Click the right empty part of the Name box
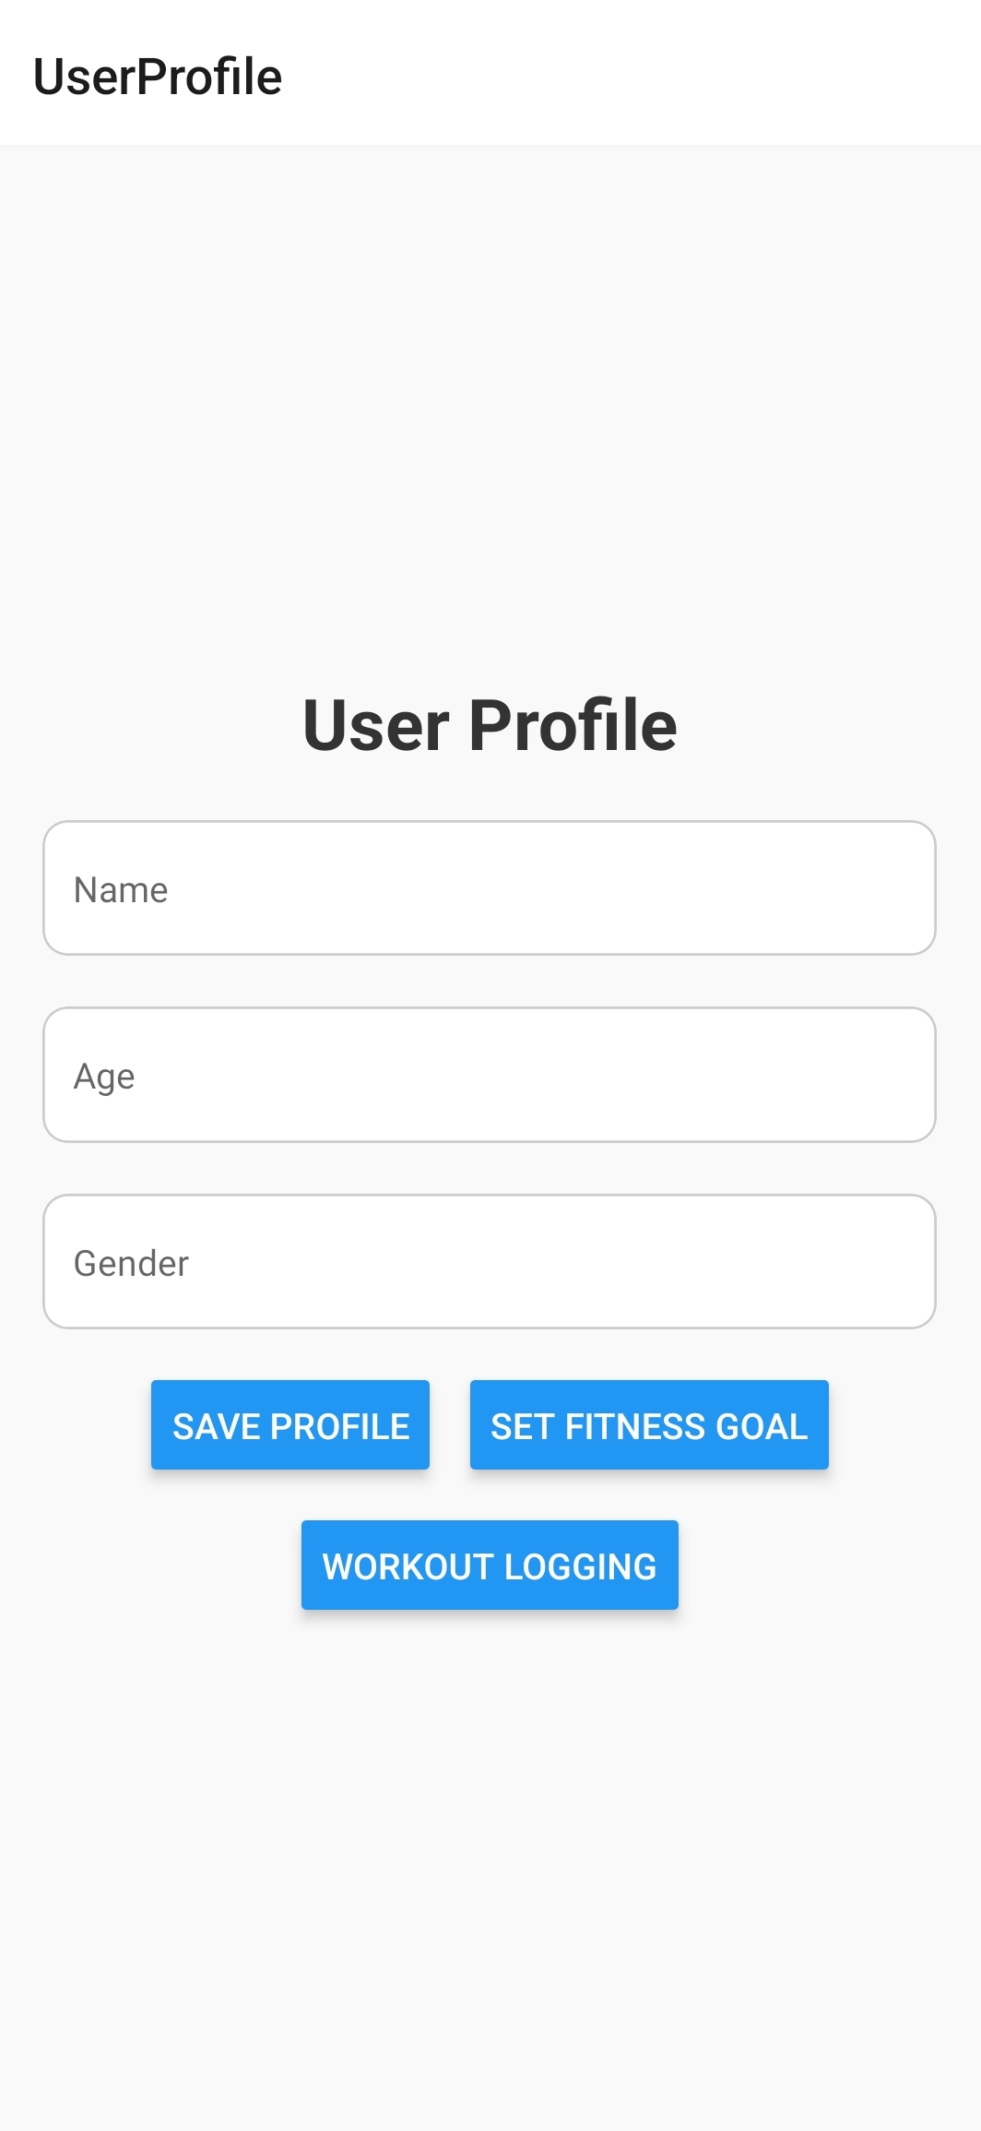Image resolution: width=981 pixels, height=2131 pixels. 738,888
